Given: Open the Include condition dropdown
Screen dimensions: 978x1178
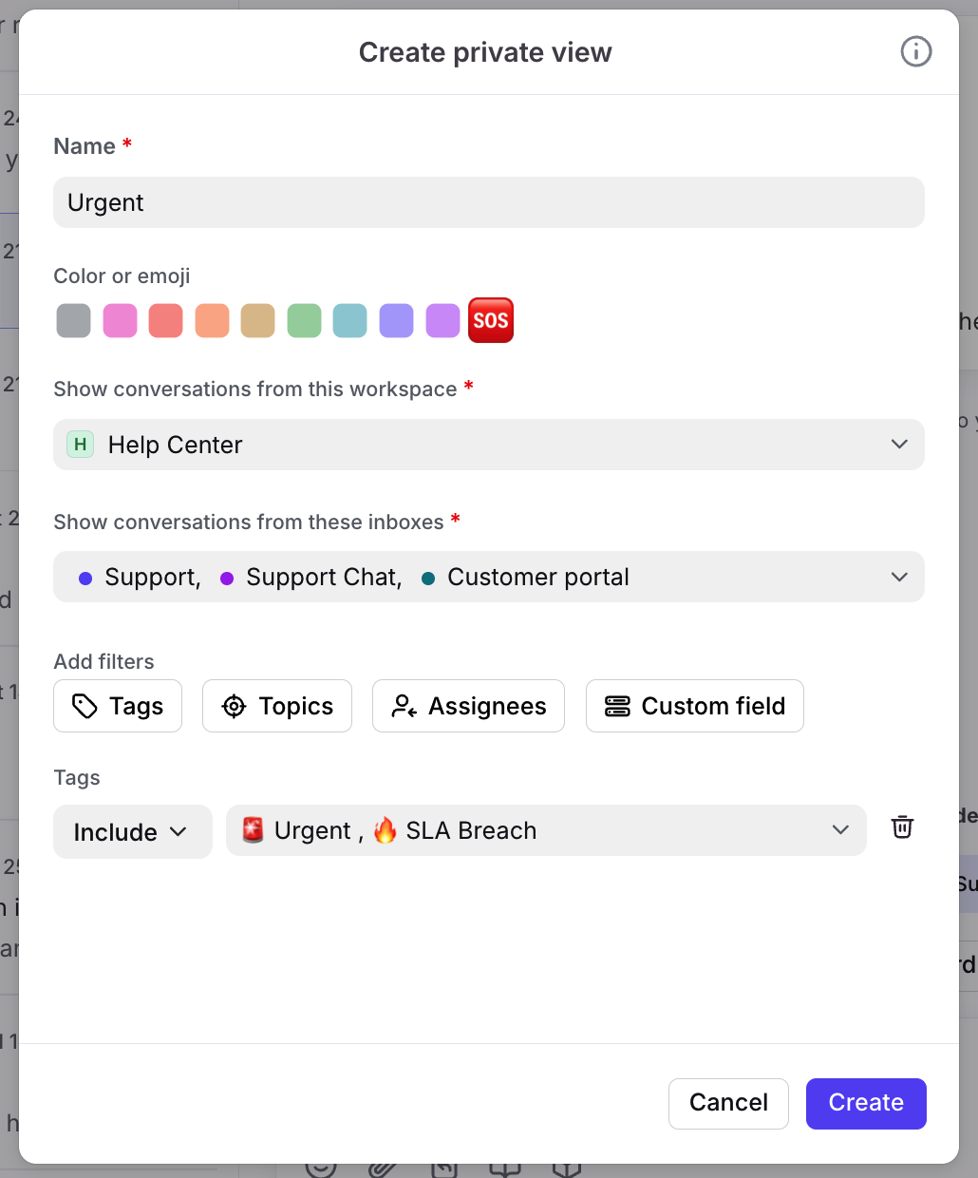Looking at the screenshot, I should pos(132,832).
